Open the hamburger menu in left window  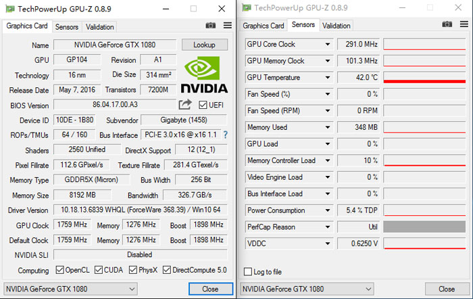[x=228, y=26]
